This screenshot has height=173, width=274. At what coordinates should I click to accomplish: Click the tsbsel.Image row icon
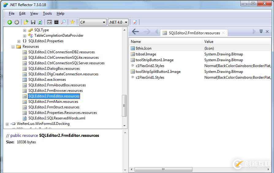[133, 54]
